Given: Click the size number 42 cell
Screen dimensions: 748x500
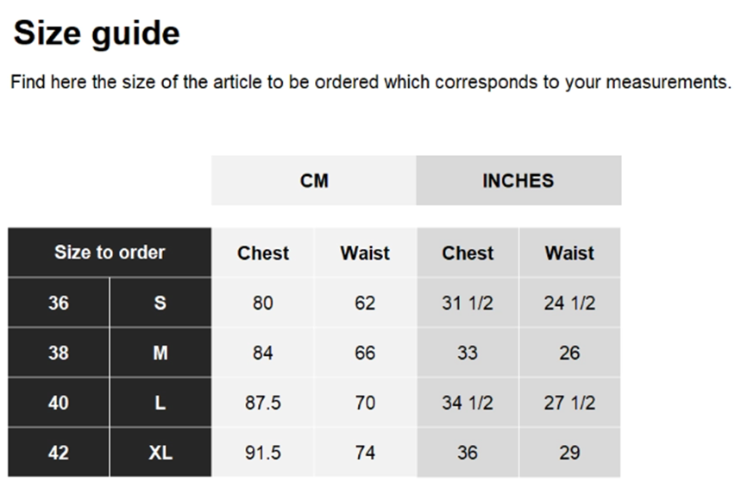Looking at the screenshot, I should [x=59, y=453].
